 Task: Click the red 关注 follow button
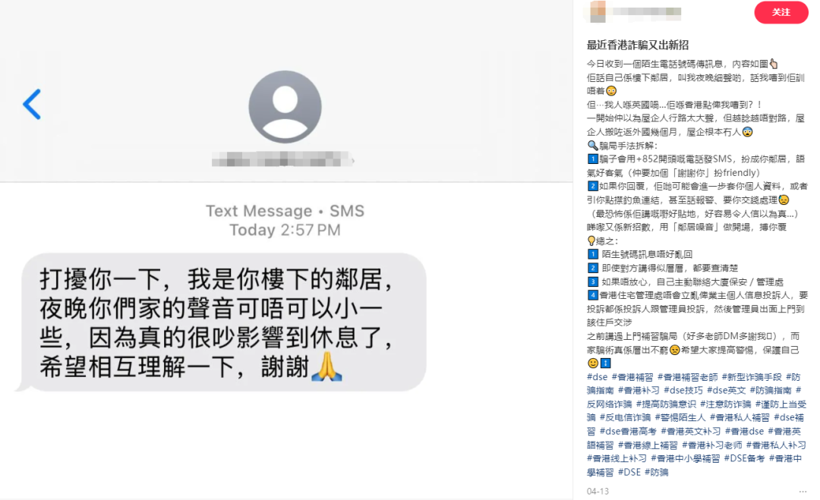781,12
